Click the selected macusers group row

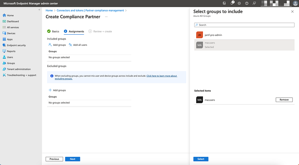tap(244, 45)
